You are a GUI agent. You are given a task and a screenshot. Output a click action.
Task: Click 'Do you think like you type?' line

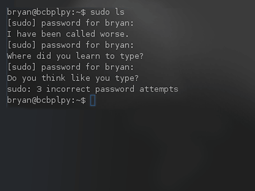[73, 78]
